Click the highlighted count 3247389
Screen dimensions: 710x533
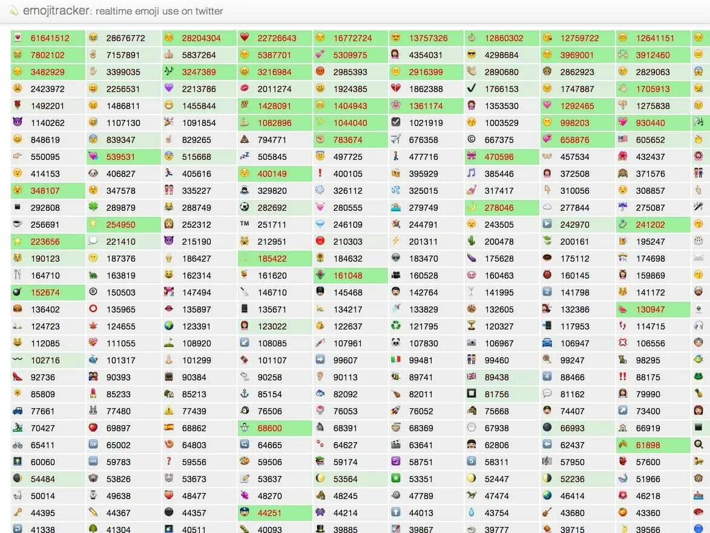[199, 72]
